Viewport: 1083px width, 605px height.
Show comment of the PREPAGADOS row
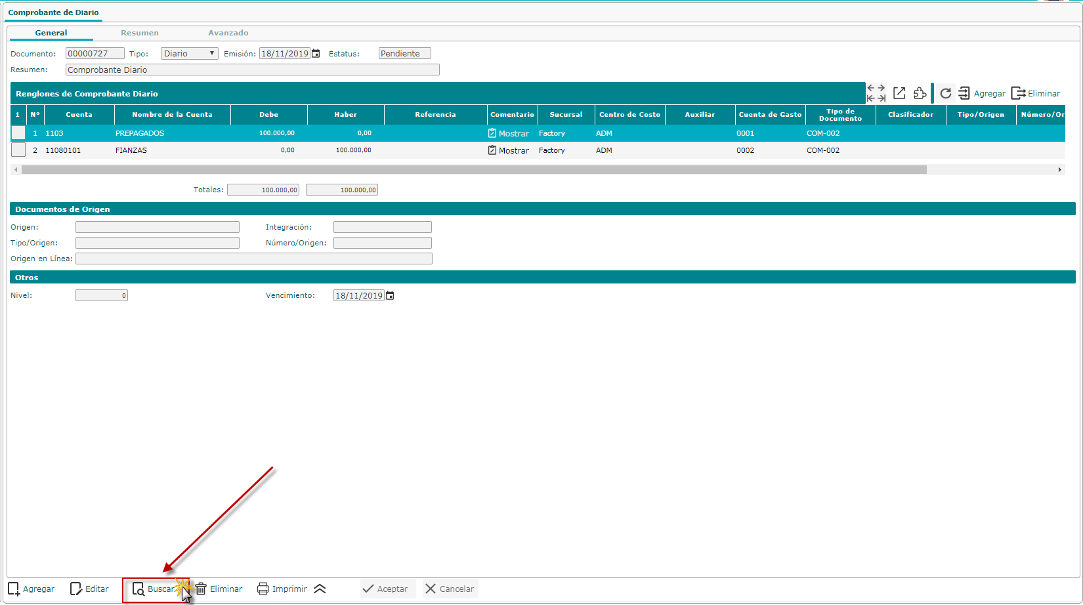pyautogui.click(x=509, y=133)
